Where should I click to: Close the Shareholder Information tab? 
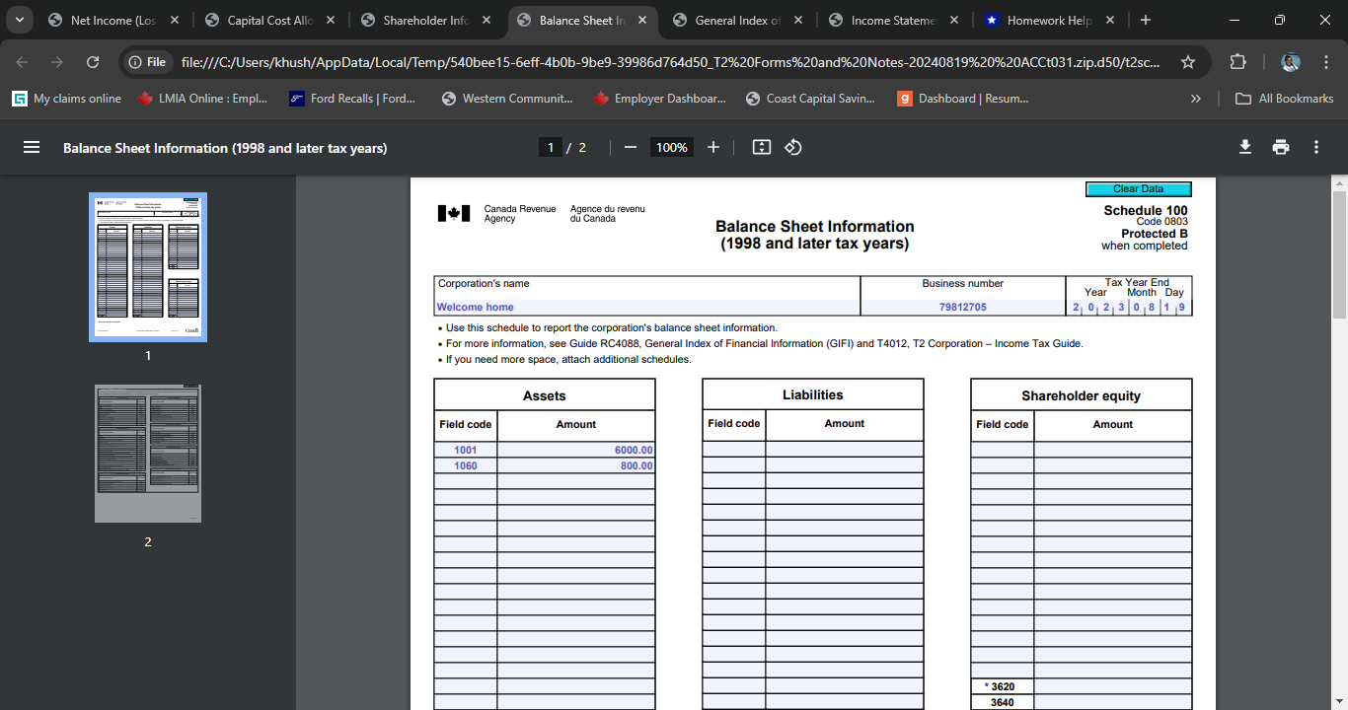point(487,20)
